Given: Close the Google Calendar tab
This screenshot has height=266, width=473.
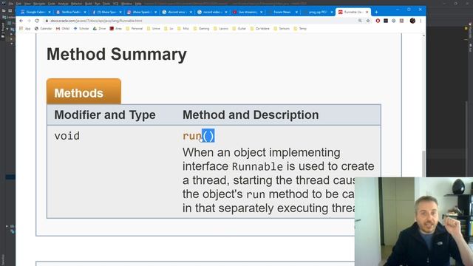Looking at the screenshot, I should click(x=50, y=12).
